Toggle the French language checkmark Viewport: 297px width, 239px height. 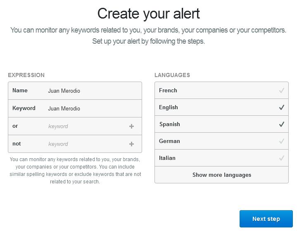coord(281,91)
